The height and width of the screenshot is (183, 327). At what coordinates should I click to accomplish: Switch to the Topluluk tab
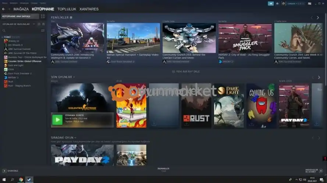pos(67,9)
